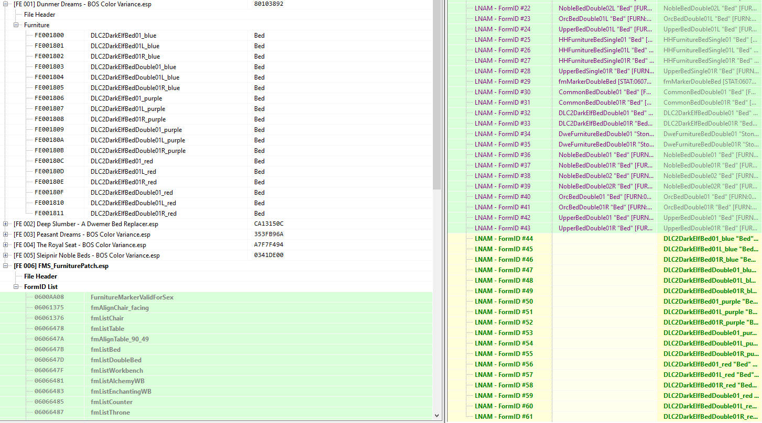The width and height of the screenshot is (762, 423).
Task: Select record FE001808 in the tree
Action: 216,119
